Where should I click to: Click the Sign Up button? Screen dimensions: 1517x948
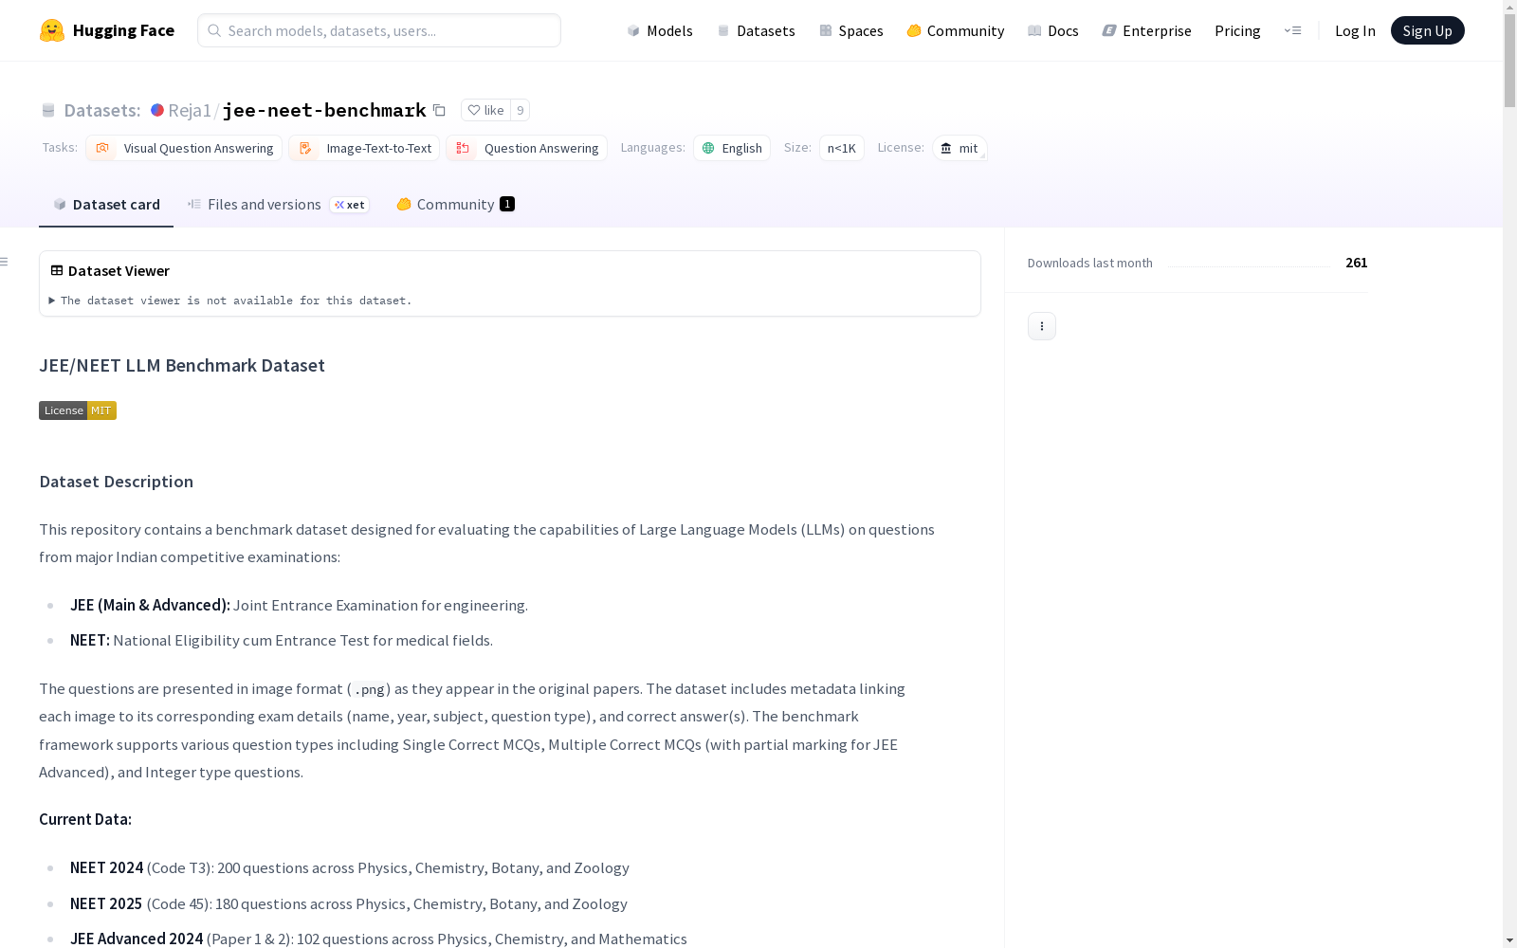tap(1427, 30)
